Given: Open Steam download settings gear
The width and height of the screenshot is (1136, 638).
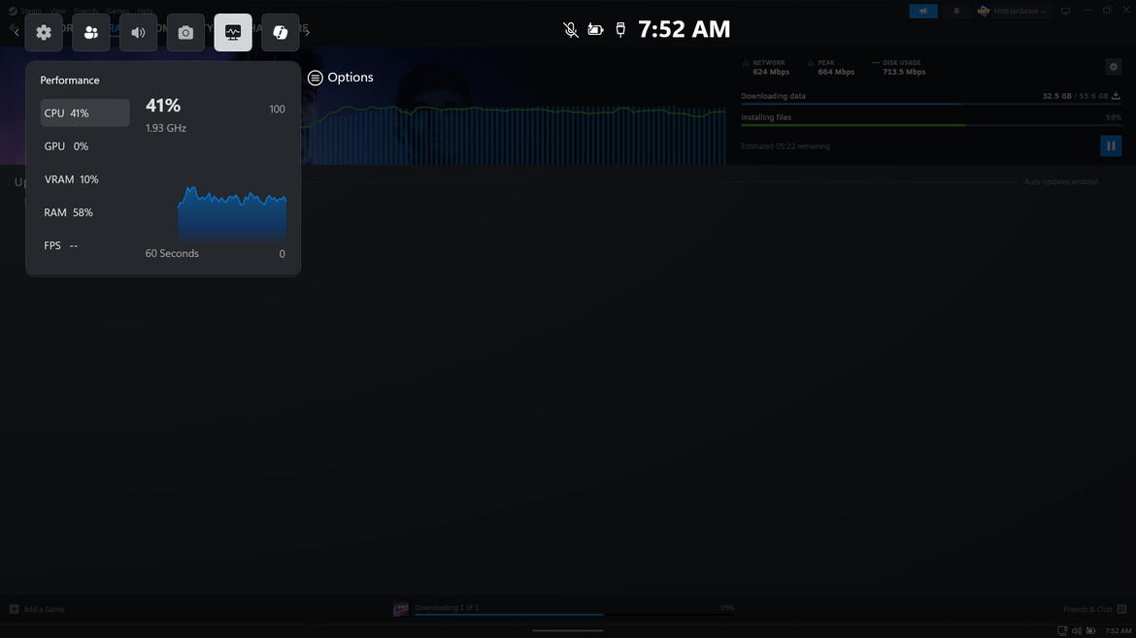Looking at the screenshot, I should (1114, 67).
